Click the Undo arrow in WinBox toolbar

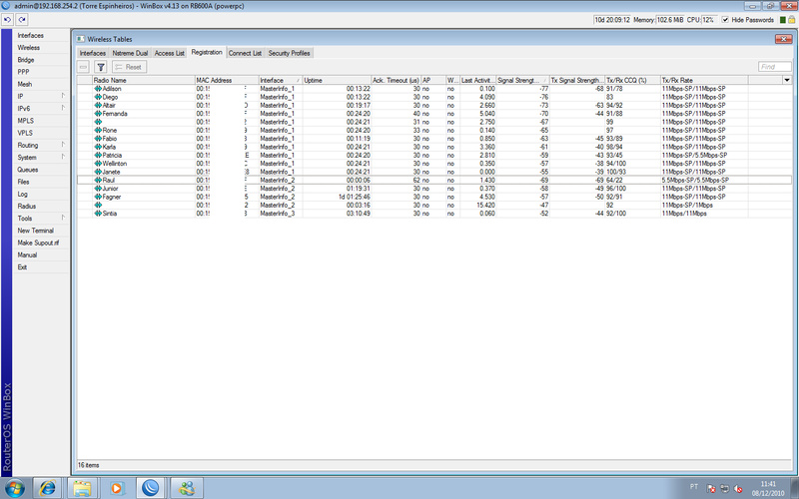(x=8, y=20)
